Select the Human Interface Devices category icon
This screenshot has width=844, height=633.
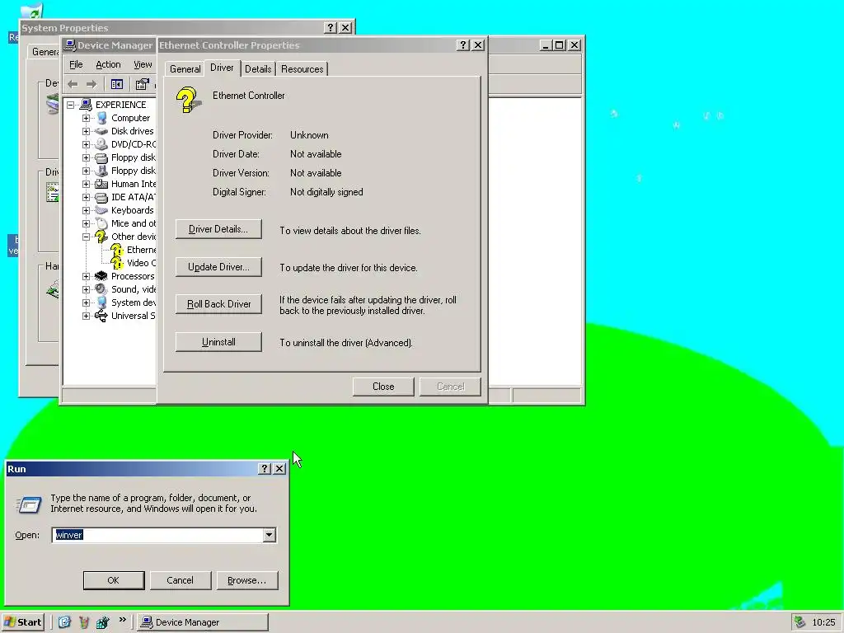tap(101, 184)
